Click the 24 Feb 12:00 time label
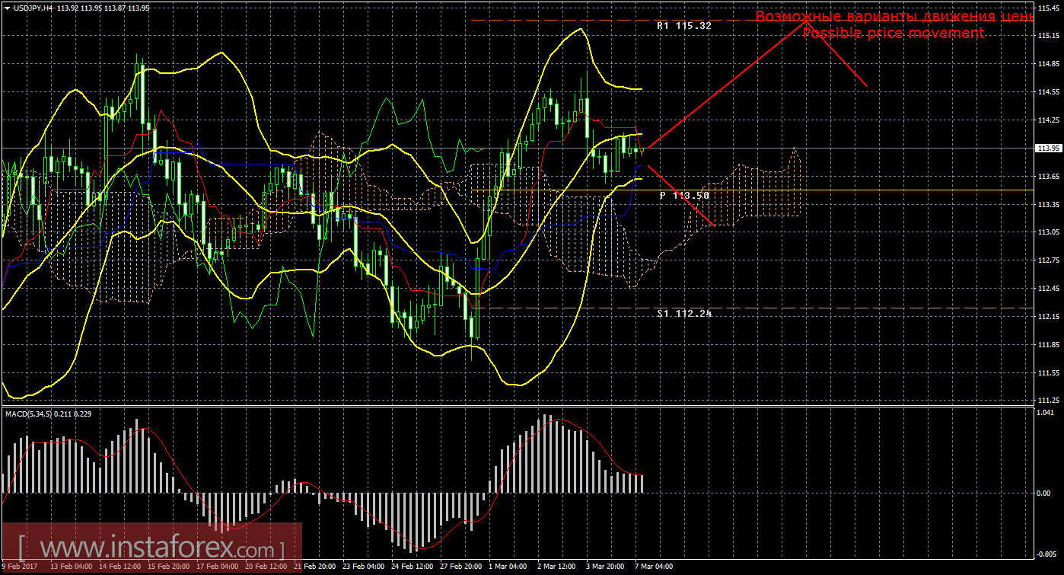Screen dimensions: 1064x575 click(x=411, y=567)
